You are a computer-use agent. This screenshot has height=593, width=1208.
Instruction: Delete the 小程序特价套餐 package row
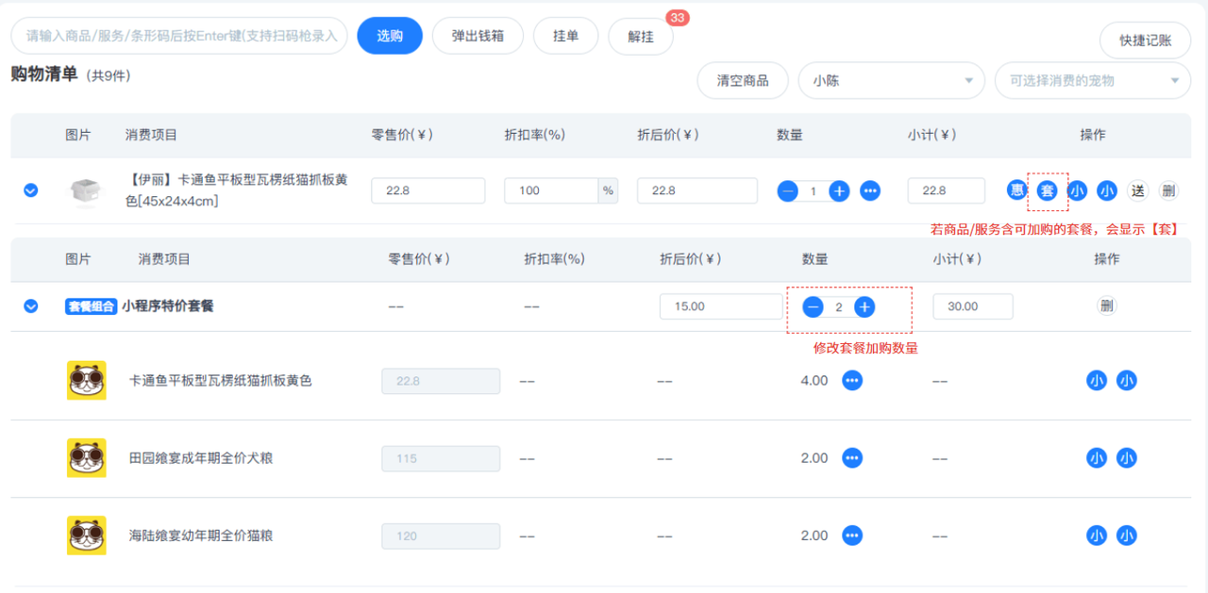click(1106, 305)
